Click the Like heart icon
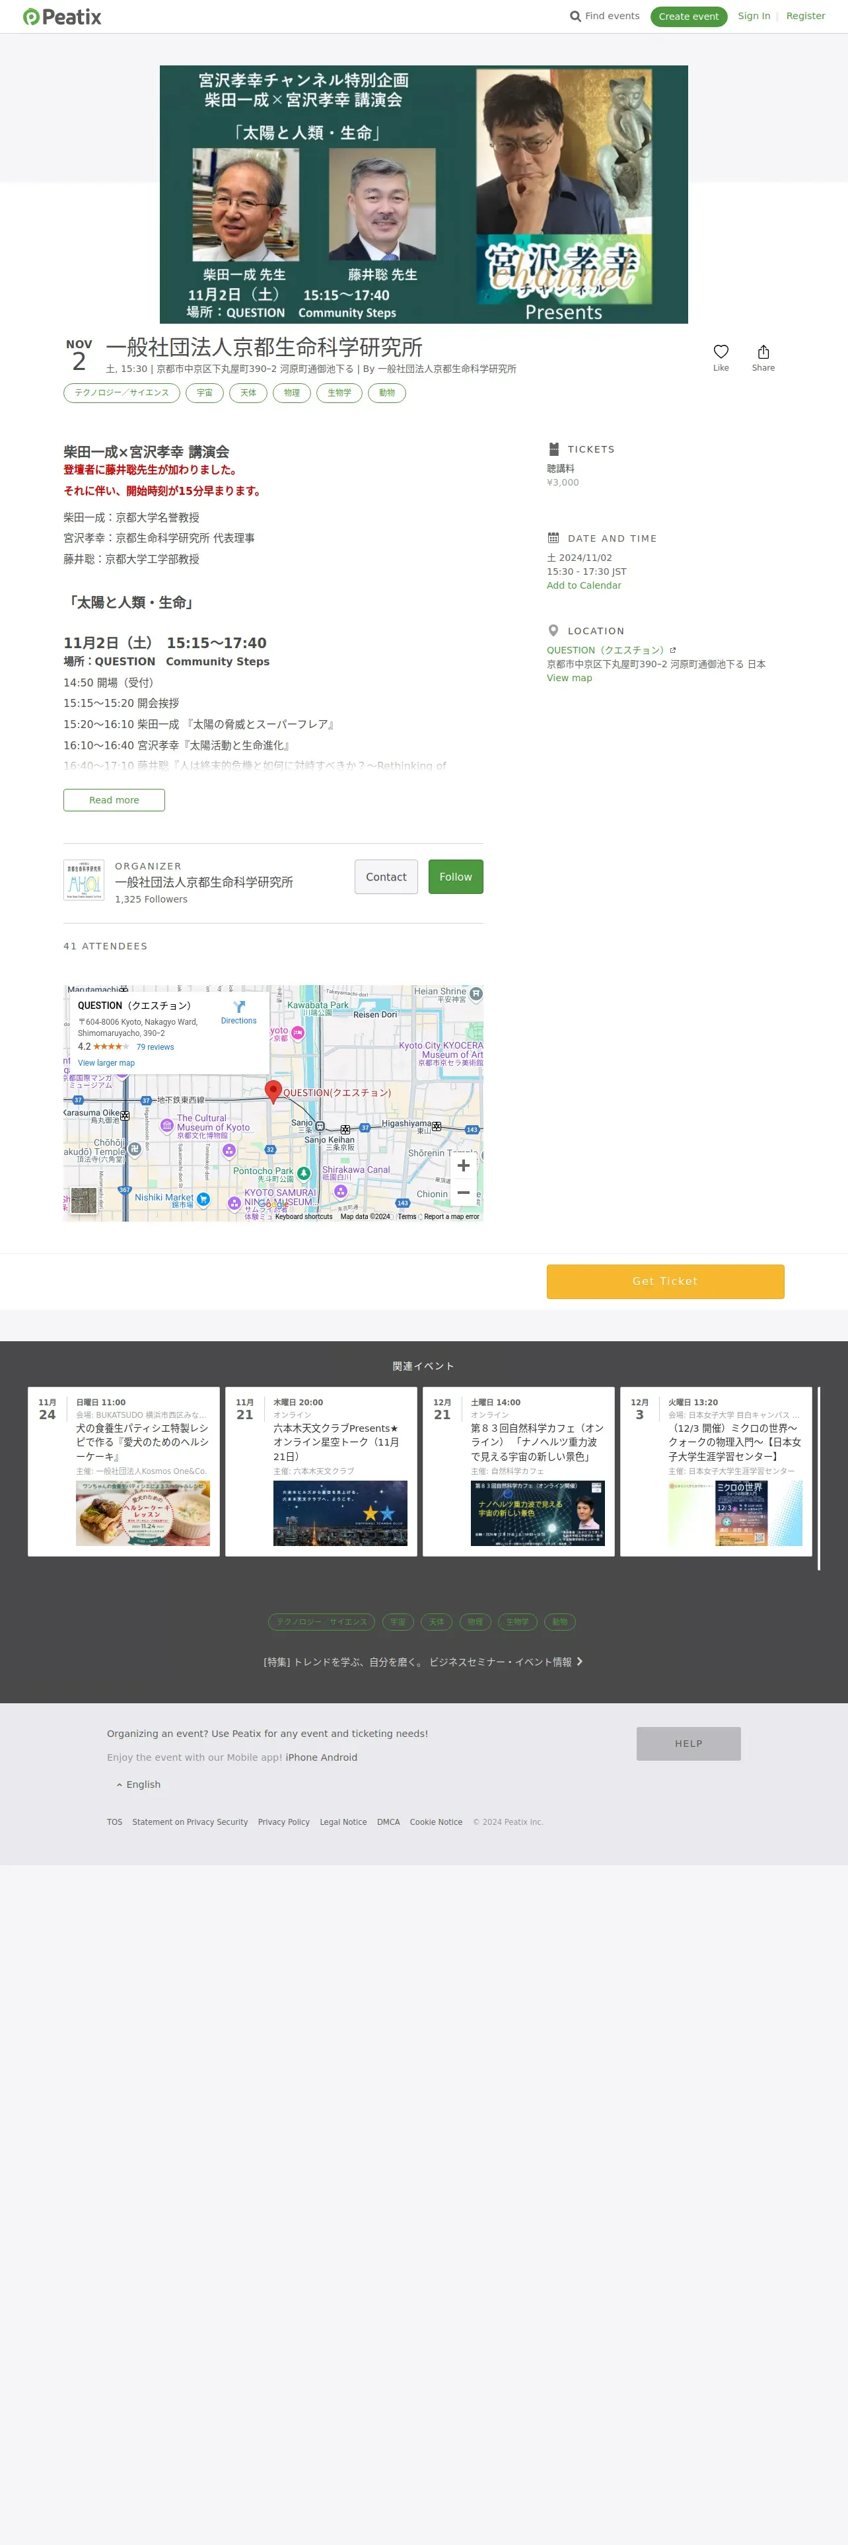 point(721,351)
